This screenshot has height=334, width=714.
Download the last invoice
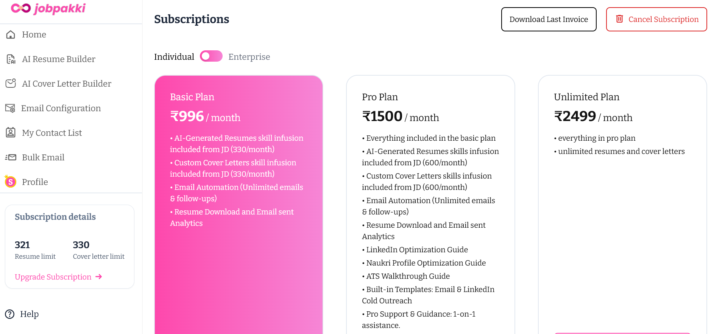click(549, 19)
